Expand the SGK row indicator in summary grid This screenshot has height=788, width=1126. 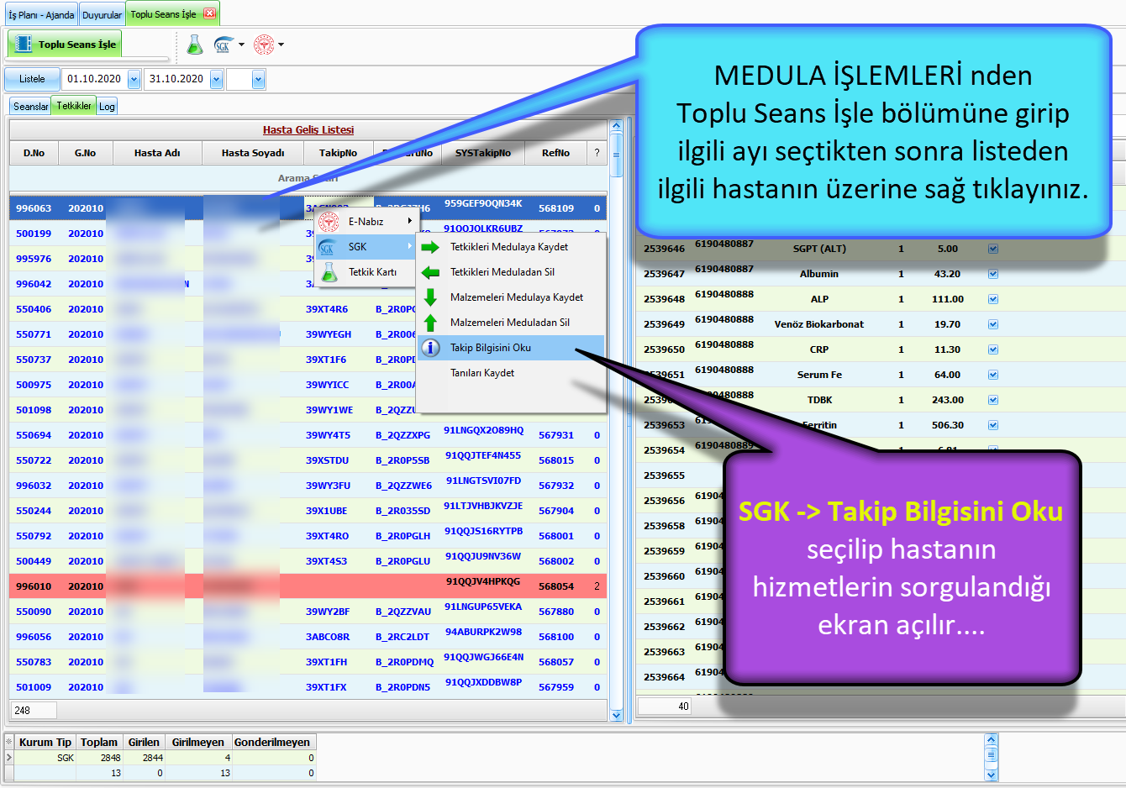click(9, 758)
